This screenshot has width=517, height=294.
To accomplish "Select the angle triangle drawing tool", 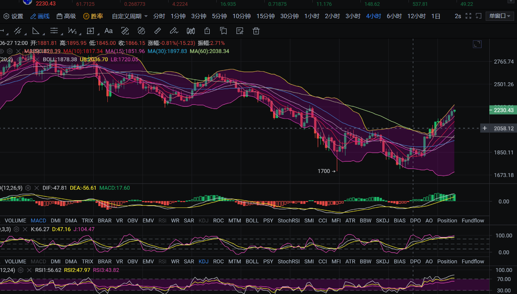I will (x=36, y=31).
